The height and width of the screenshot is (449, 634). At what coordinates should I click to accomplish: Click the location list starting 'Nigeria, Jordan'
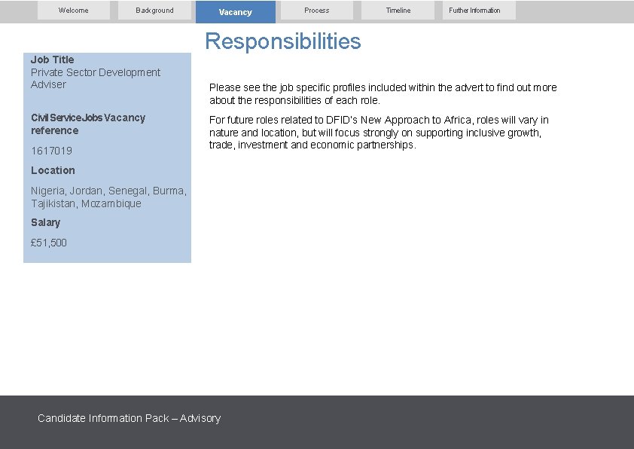point(108,197)
